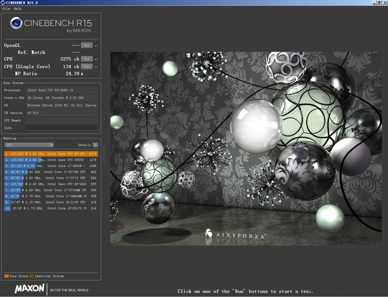The width and height of the screenshot is (388, 298).
Task: Click the ranking list scrollbar
Action: point(104,154)
